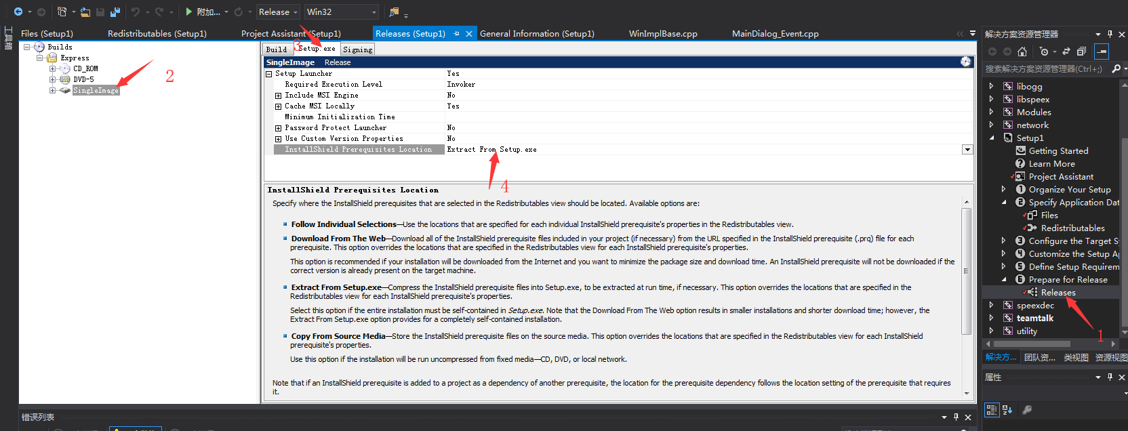Click the help globe icon in SingleImage header
The height and width of the screenshot is (431, 1128).
point(965,62)
